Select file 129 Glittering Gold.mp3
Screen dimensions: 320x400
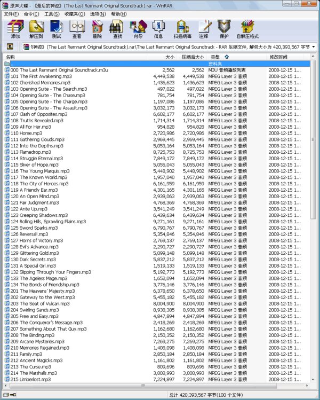coord(35,253)
